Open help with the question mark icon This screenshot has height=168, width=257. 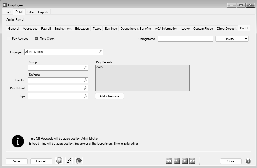248,161
